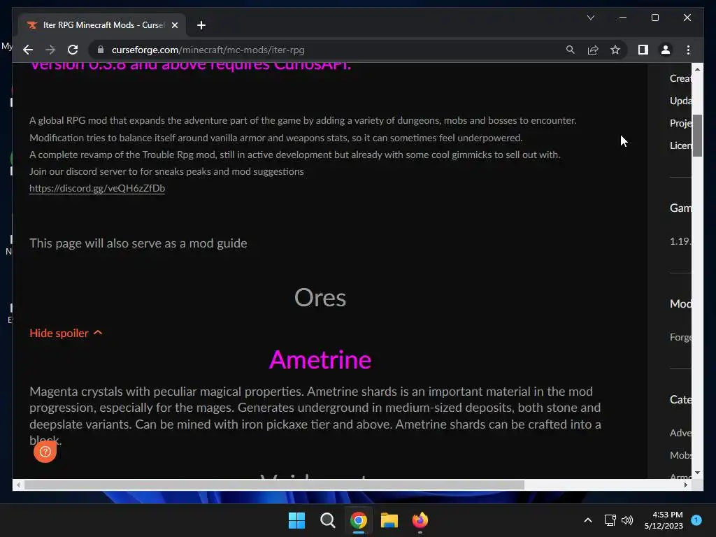Close the Iter RPG Minecraft Mods tab
Image resolution: width=716 pixels, height=537 pixels.
pos(174,25)
